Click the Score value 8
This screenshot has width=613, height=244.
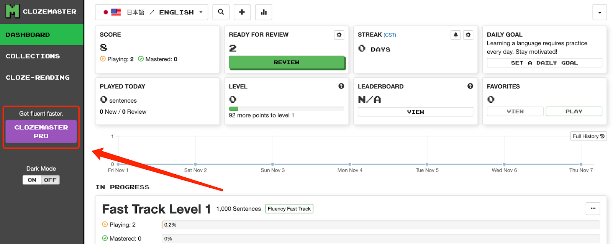[x=104, y=47]
